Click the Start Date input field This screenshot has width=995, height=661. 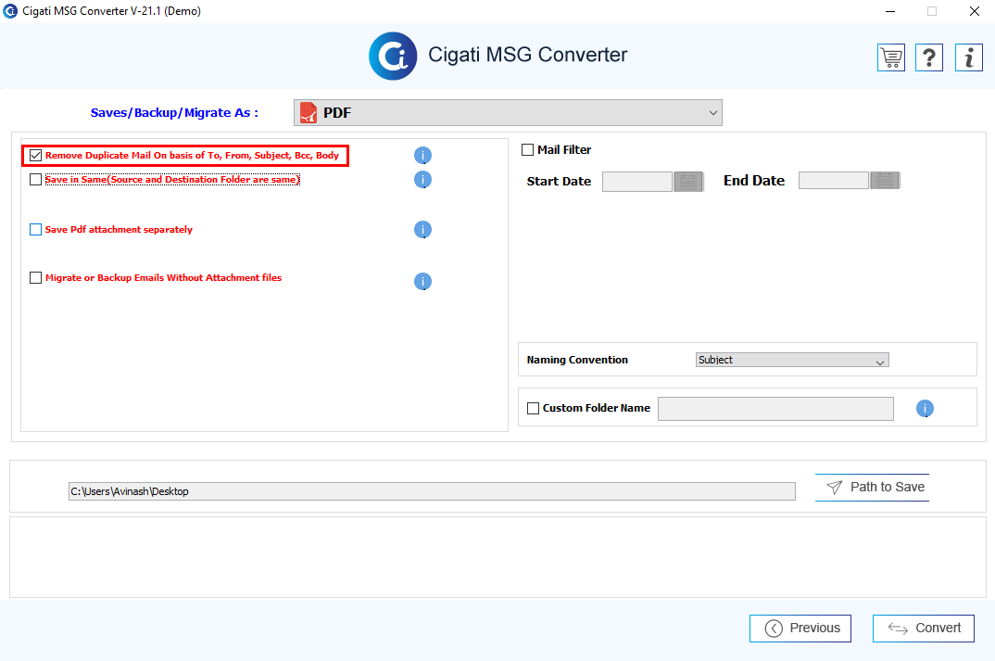click(x=637, y=182)
